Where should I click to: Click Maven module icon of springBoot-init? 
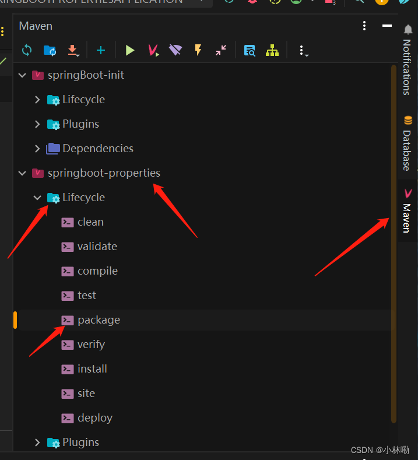(38, 75)
